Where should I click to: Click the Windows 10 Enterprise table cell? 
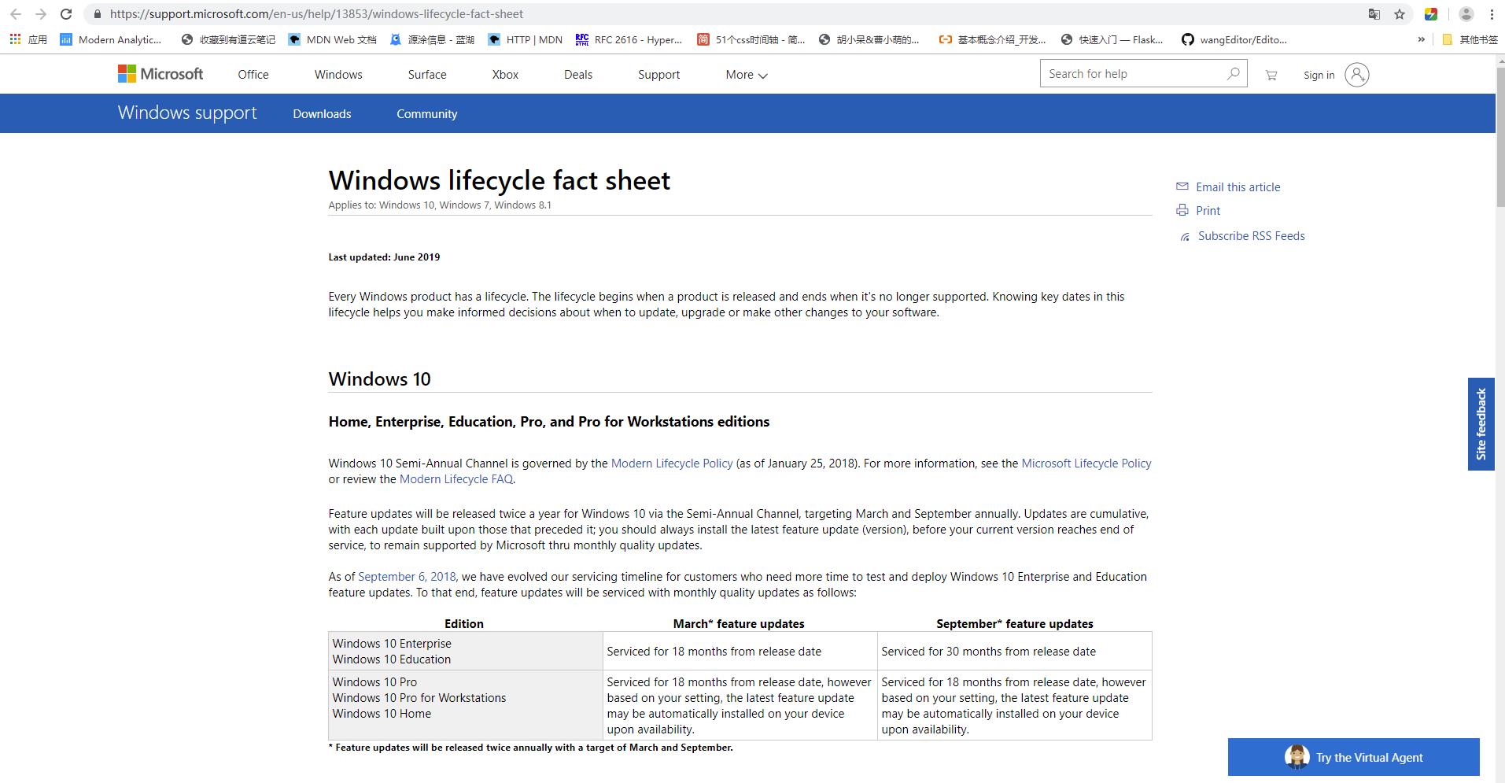coord(465,651)
